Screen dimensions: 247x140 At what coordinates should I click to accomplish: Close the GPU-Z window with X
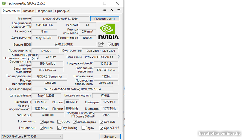click(117, 3)
